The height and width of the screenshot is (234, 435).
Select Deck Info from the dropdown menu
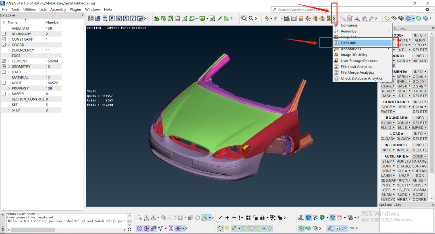point(362,43)
